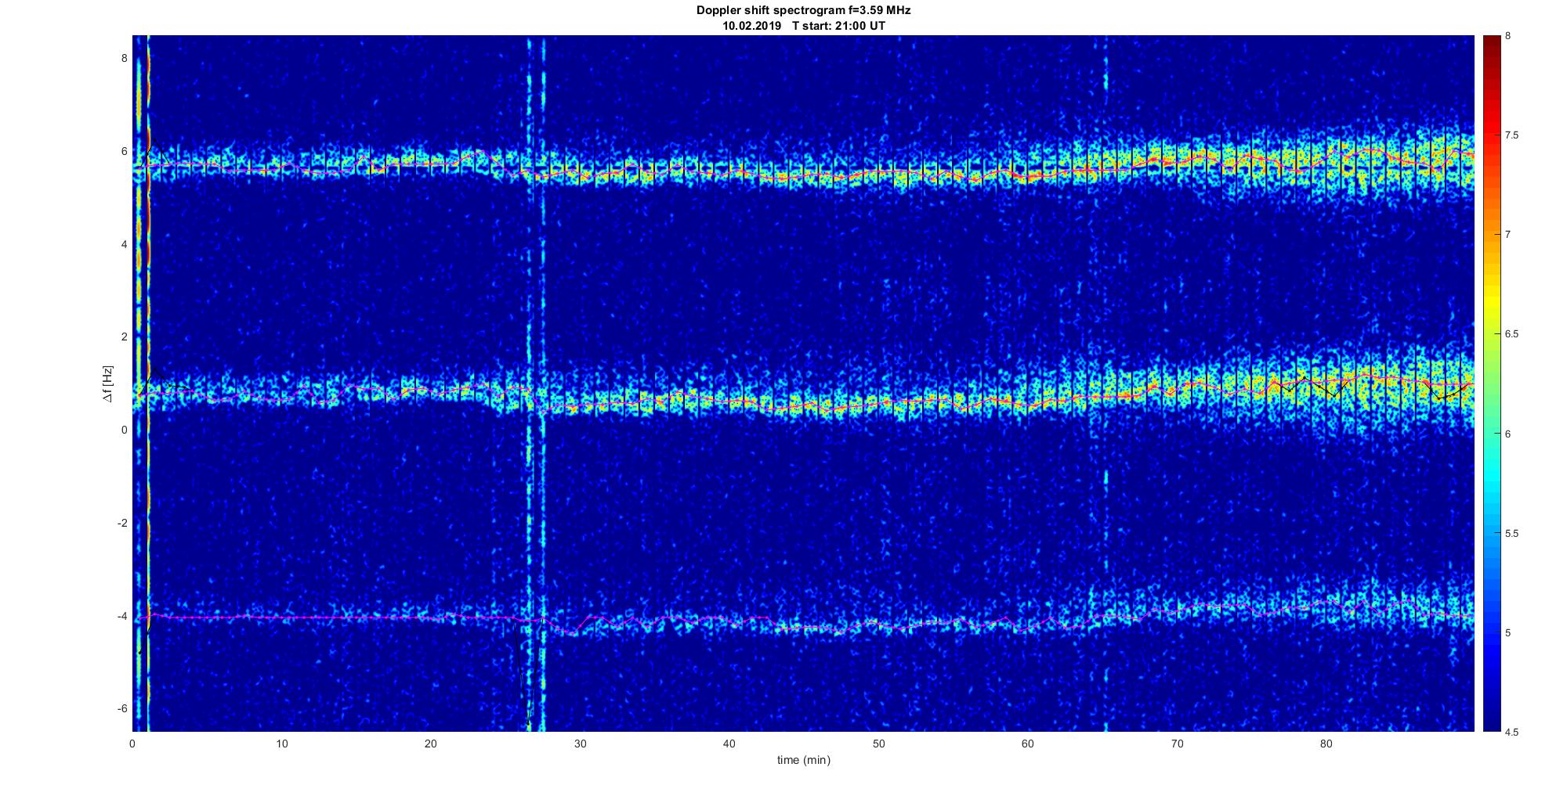Click the y-axis label 'Δf [Hz]'
Screen dimensions: 1567x785
click(x=108, y=383)
